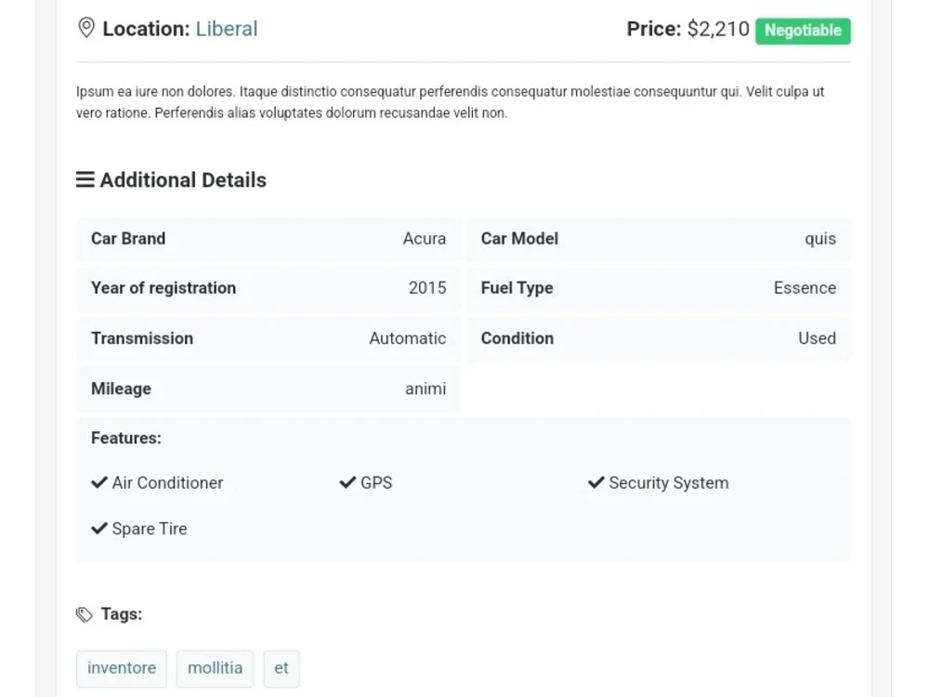Click the Car Brand value Acura
This screenshot has width=929, height=697.
(x=425, y=239)
